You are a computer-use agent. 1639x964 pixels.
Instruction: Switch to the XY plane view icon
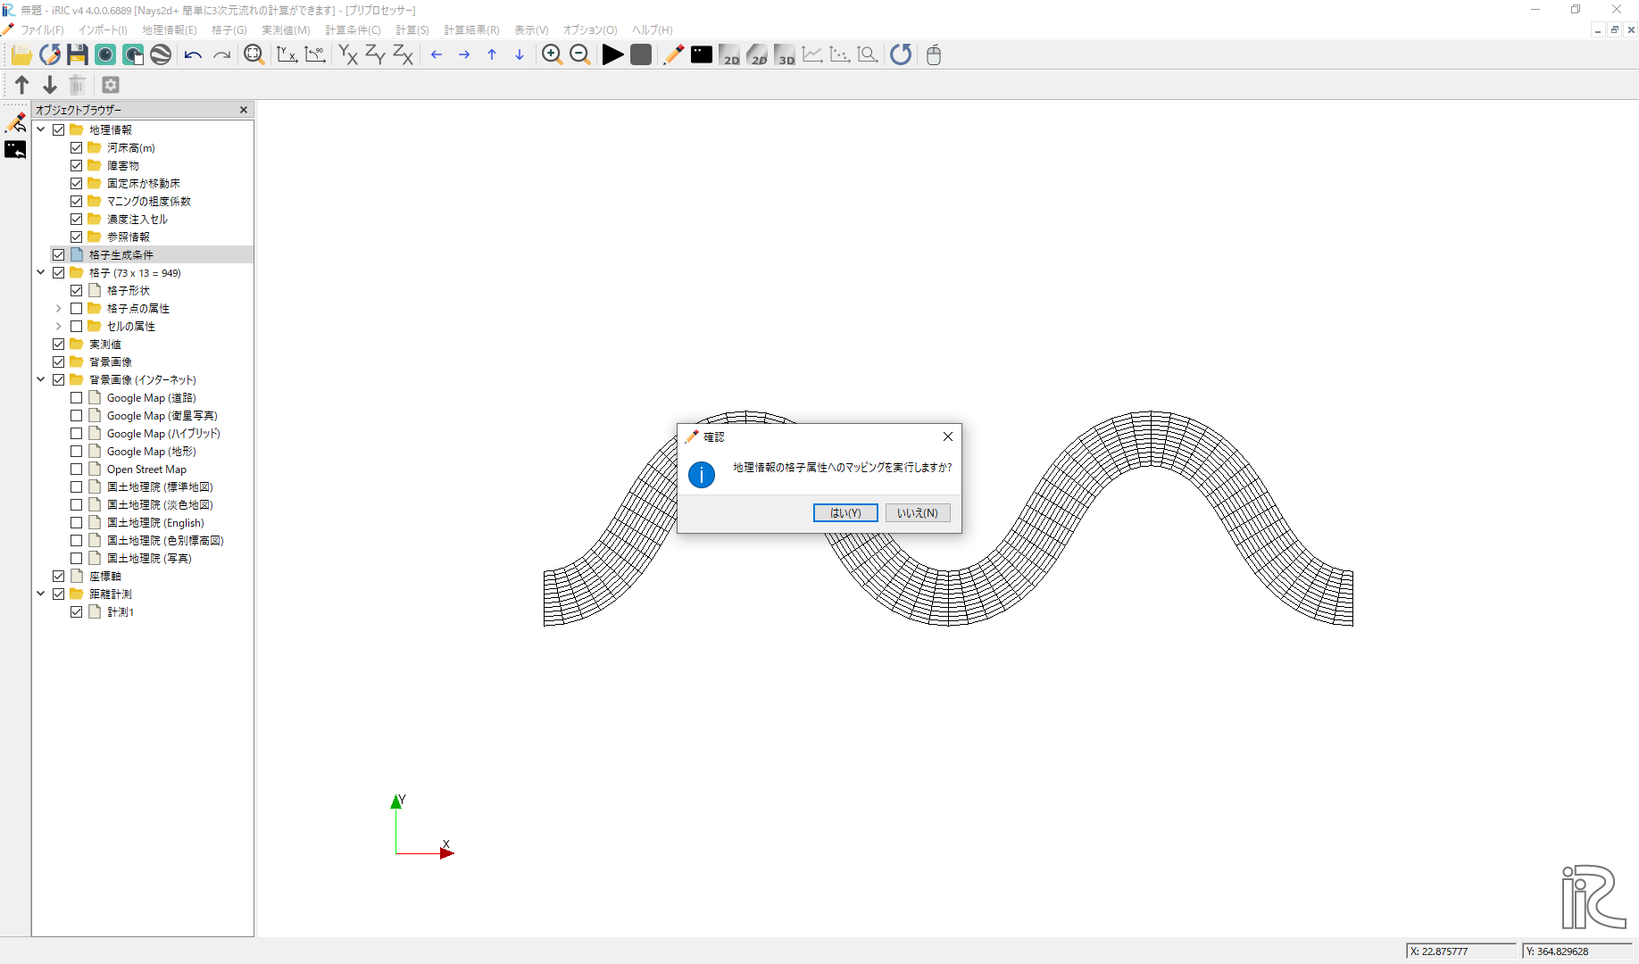tap(348, 54)
